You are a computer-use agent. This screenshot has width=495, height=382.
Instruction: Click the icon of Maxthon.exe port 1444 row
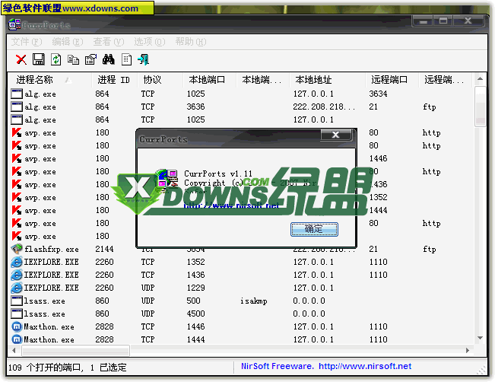(x=17, y=339)
